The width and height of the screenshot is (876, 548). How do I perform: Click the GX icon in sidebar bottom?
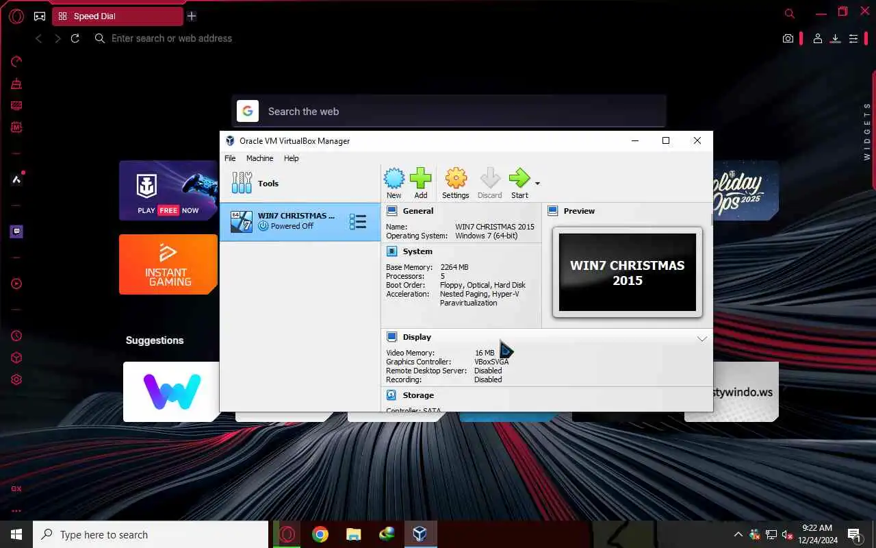click(16, 489)
